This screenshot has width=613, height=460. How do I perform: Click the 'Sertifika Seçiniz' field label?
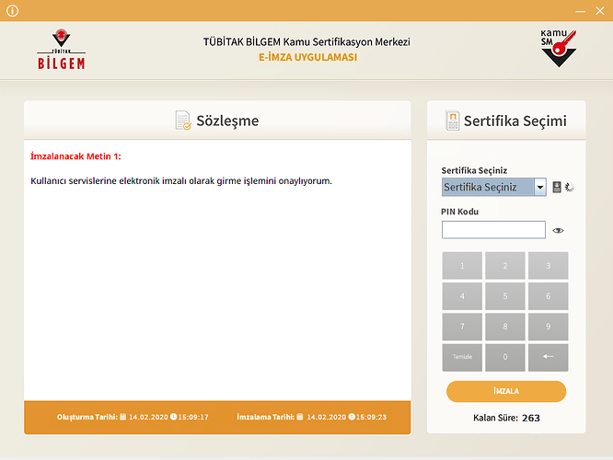(x=474, y=170)
